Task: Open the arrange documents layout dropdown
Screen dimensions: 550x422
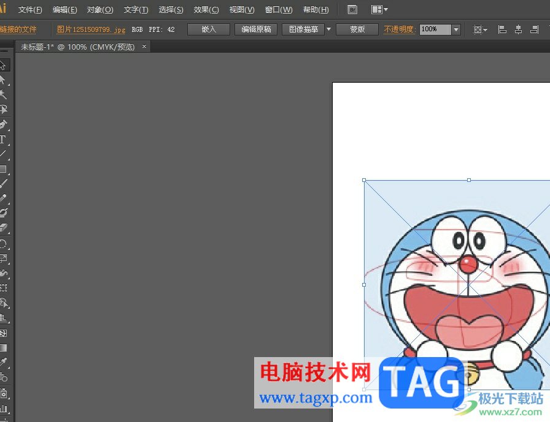Action: [x=380, y=10]
